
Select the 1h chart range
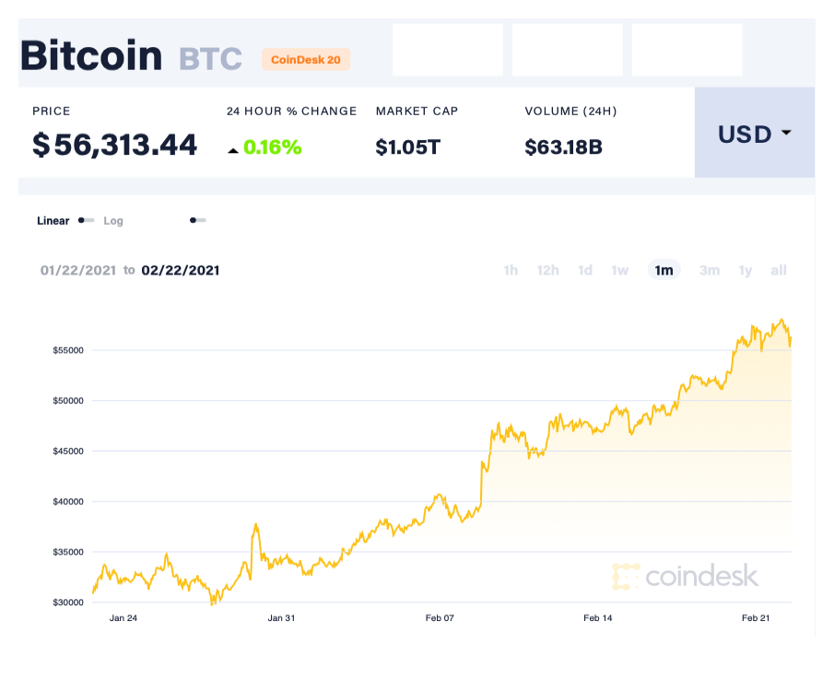pyautogui.click(x=511, y=270)
